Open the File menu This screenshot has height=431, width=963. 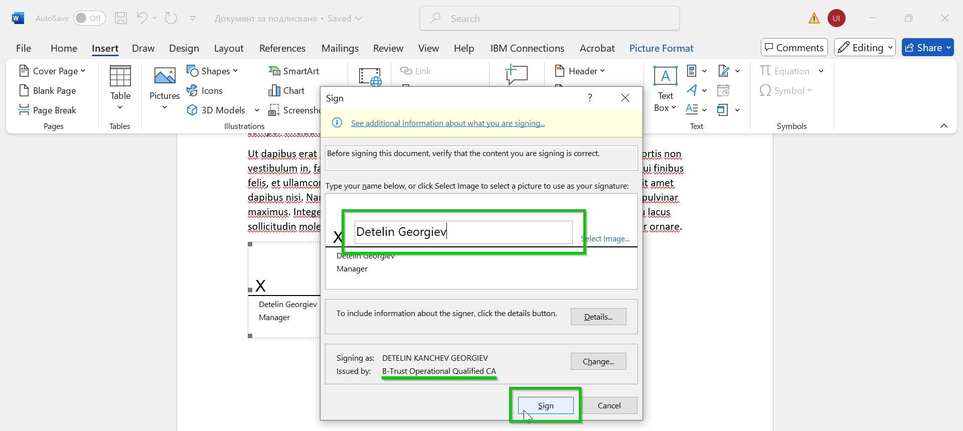[24, 48]
